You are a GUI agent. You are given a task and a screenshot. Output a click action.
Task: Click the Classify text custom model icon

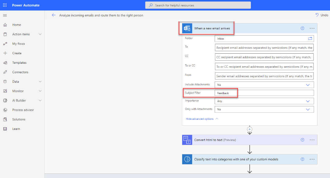pyautogui.click(x=187, y=159)
